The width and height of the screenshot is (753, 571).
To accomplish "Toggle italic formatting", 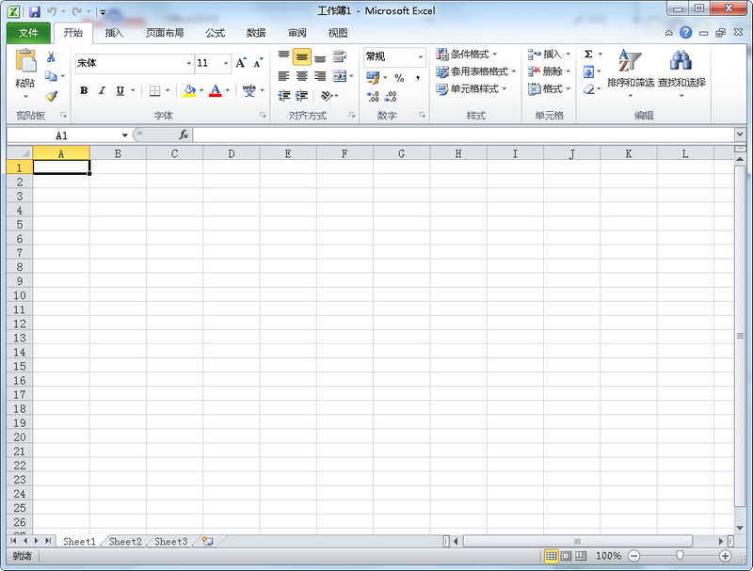I will point(102,90).
